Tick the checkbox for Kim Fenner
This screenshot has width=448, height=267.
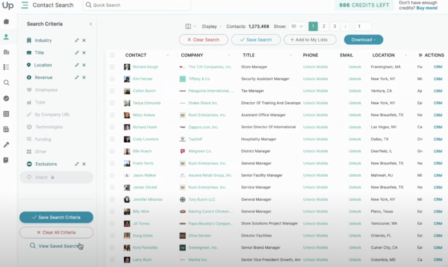(112, 79)
